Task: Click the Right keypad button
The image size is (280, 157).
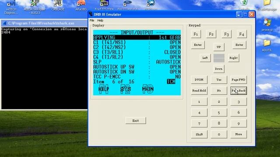Action: [233, 58]
